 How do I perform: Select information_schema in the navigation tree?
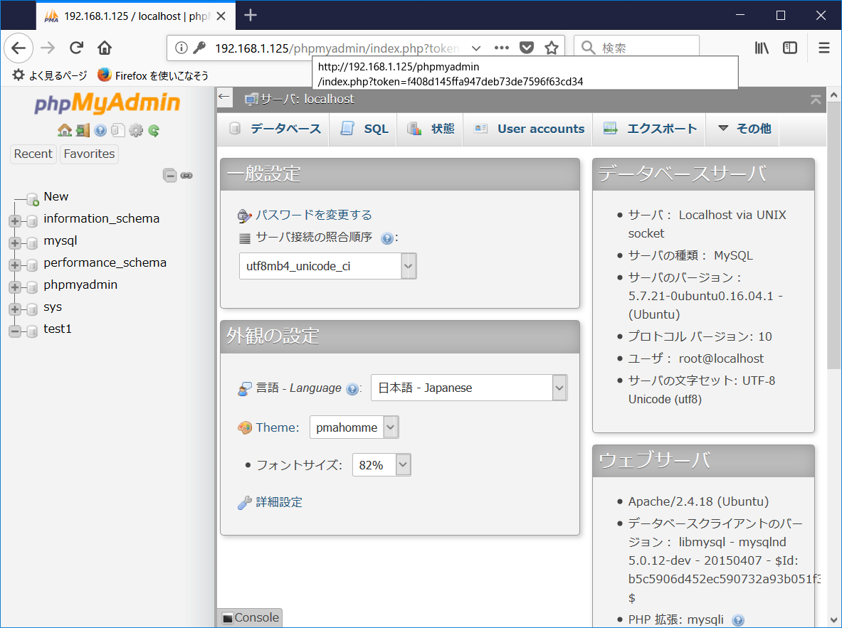coord(102,218)
